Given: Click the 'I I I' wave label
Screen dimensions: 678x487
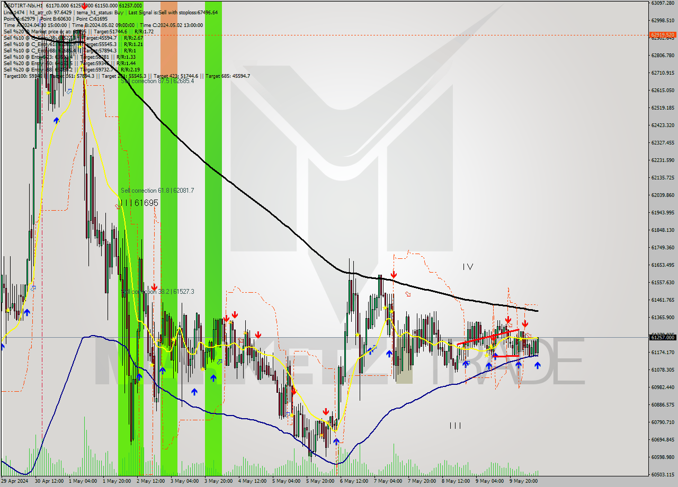Looking at the screenshot, I should tap(455, 426).
